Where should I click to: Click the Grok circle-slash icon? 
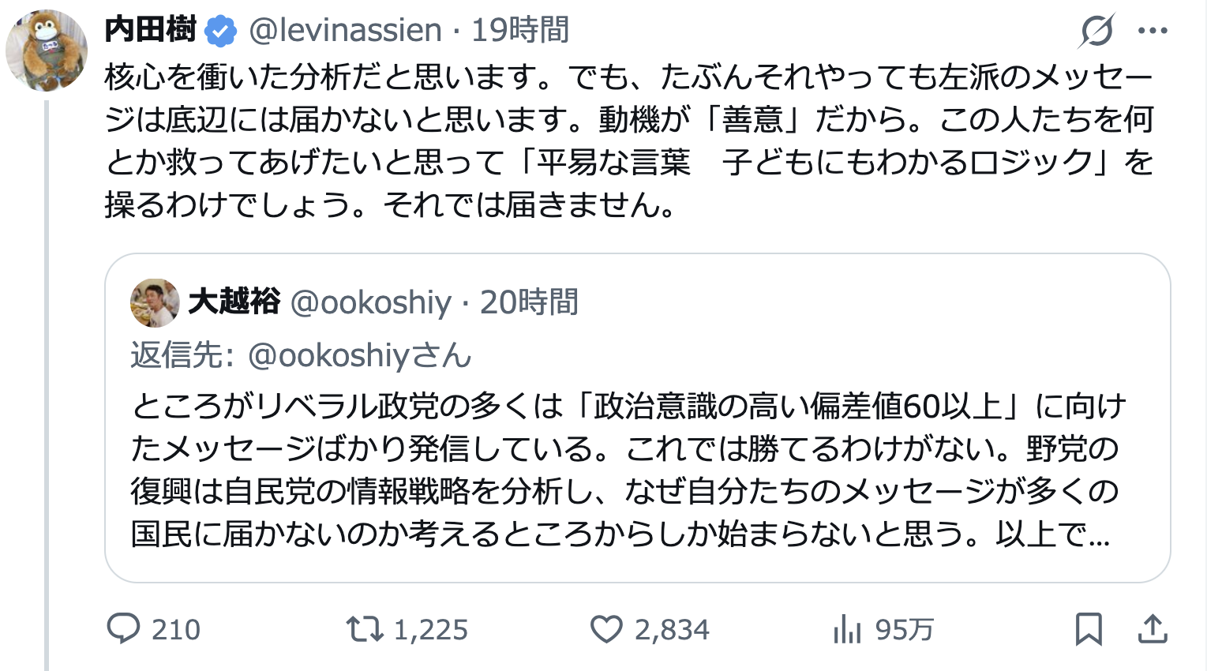pos(1097,32)
